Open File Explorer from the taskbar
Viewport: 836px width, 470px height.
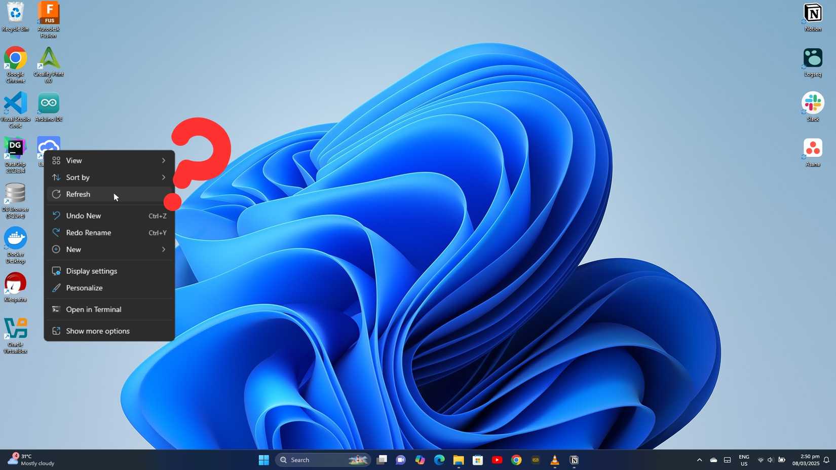tap(459, 460)
